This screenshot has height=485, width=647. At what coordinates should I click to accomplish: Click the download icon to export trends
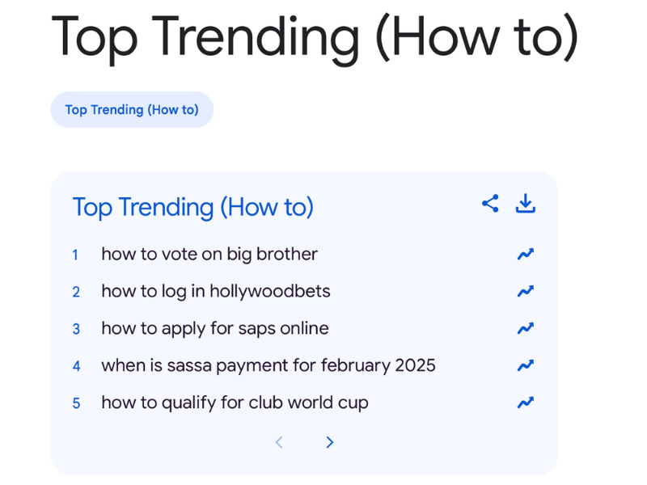tap(526, 205)
